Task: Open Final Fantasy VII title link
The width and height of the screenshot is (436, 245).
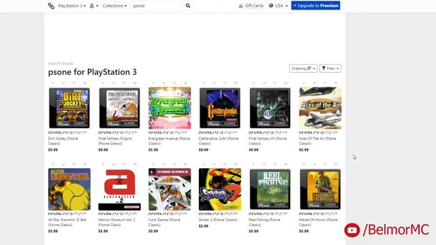Action: tap(268, 141)
